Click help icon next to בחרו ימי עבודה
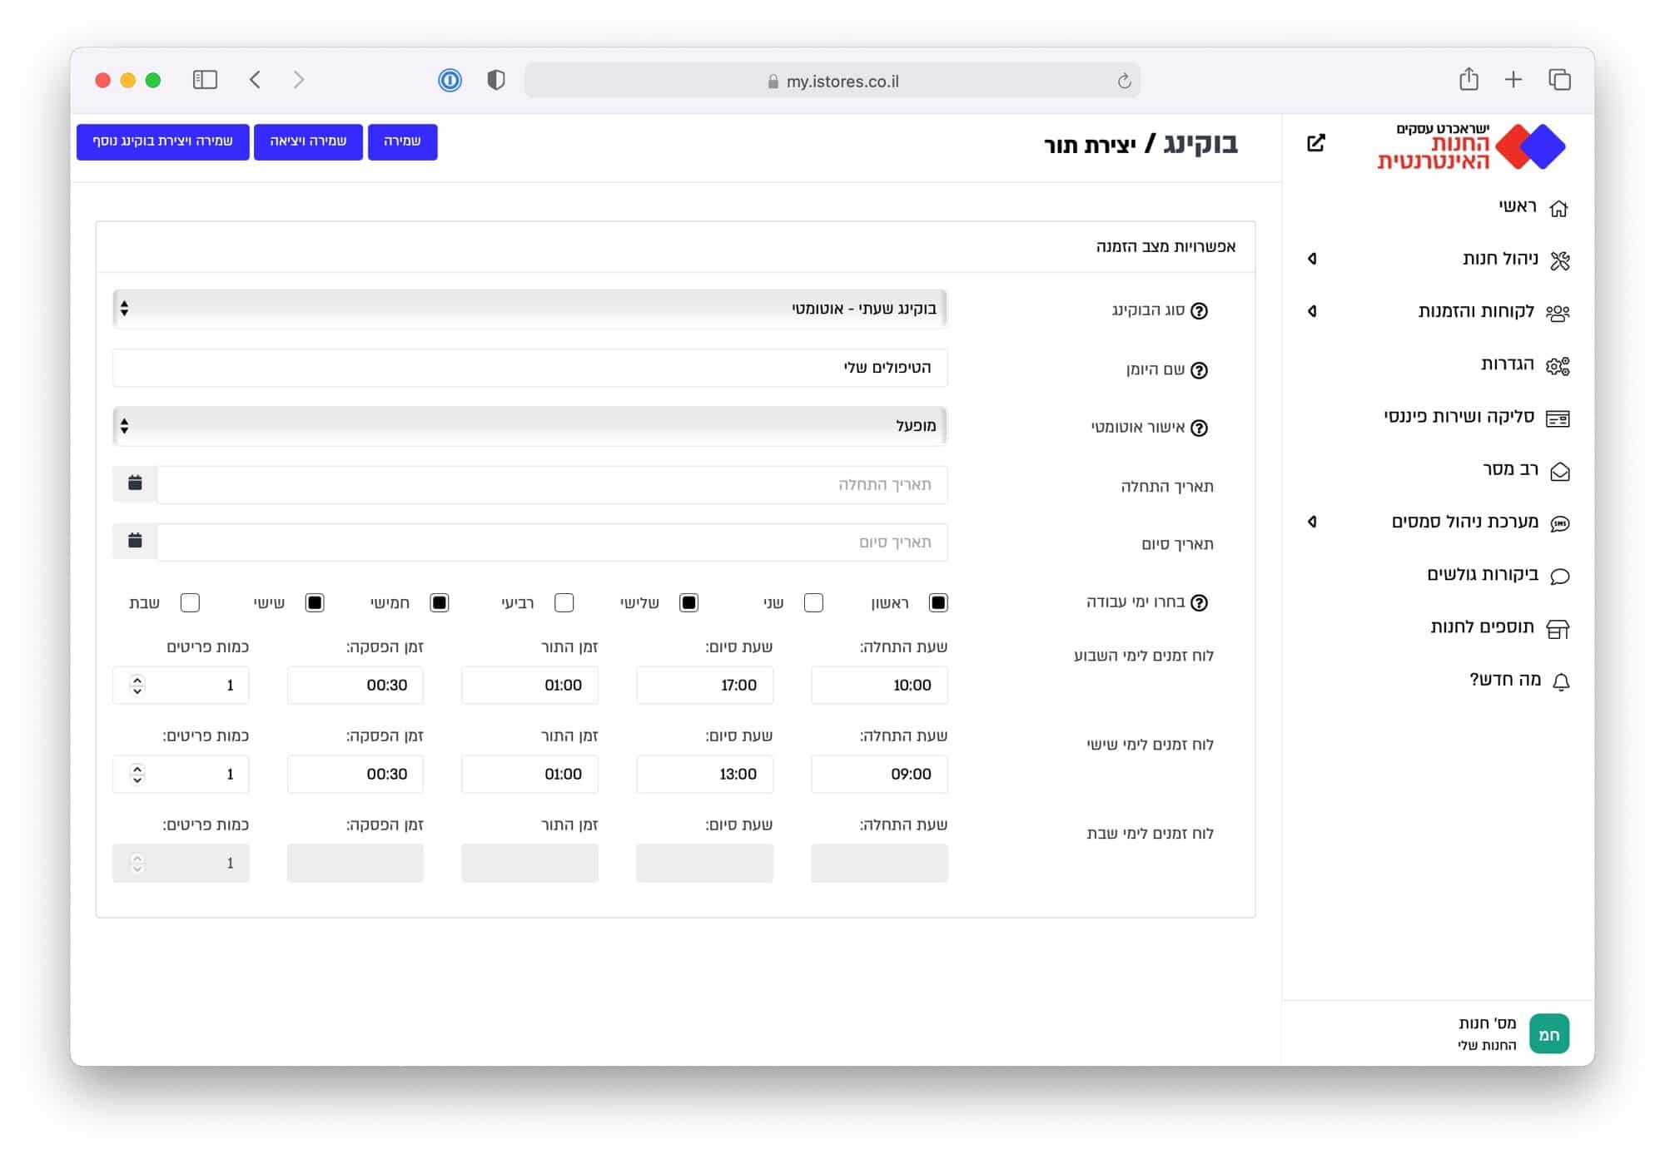Viewport: 1665px width, 1159px height. point(1199,602)
